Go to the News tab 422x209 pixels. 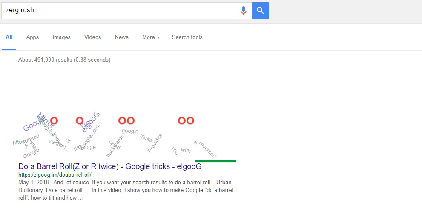(x=121, y=37)
